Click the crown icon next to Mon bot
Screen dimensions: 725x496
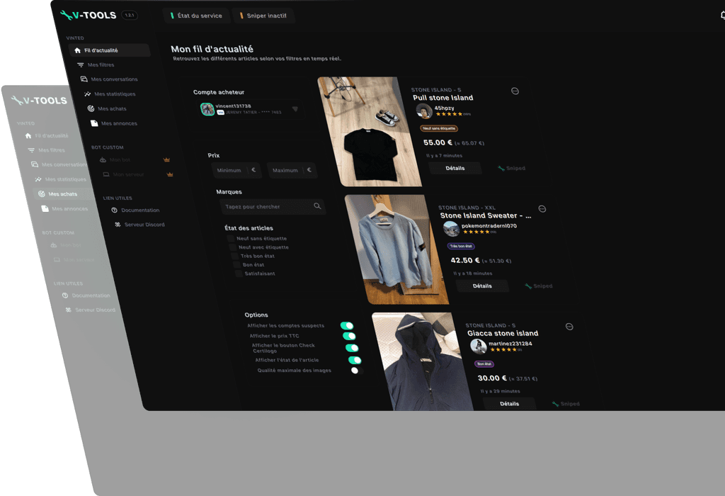coord(166,159)
